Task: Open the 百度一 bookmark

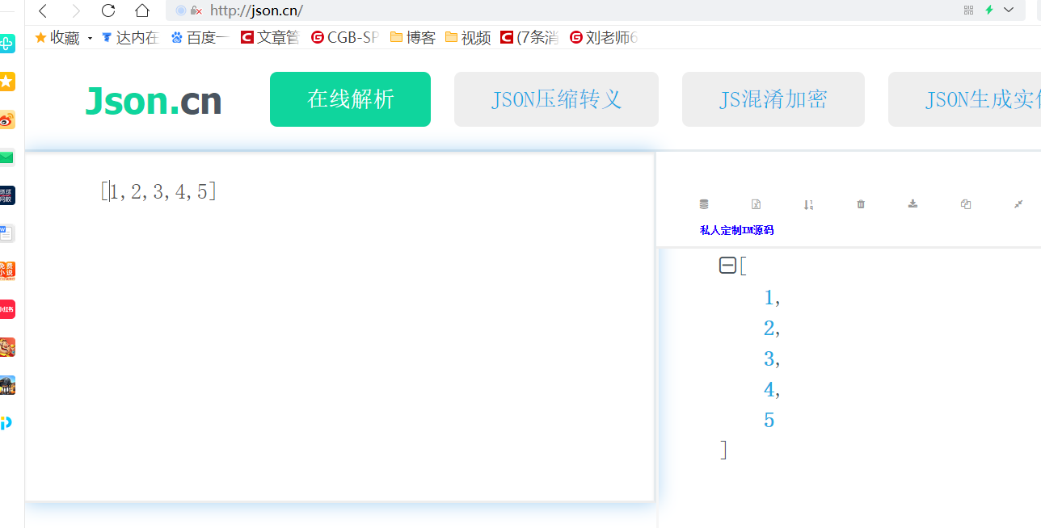Action: click(200, 37)
